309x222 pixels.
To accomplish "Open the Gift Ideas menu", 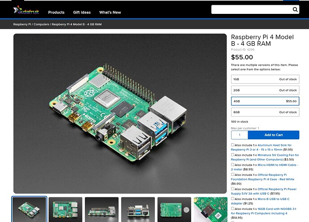I will 82,12.
